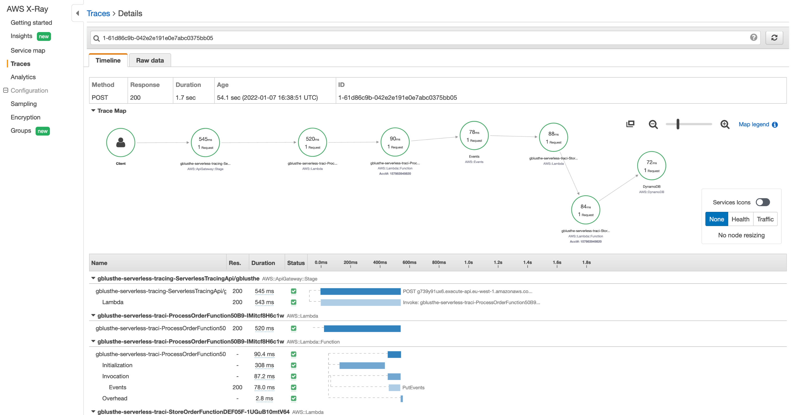791x415 pixels.
Task: Click the refresh trace icon
Action: (774, 37)
